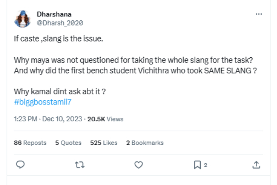Like the tweet with the heart icon

138,165
